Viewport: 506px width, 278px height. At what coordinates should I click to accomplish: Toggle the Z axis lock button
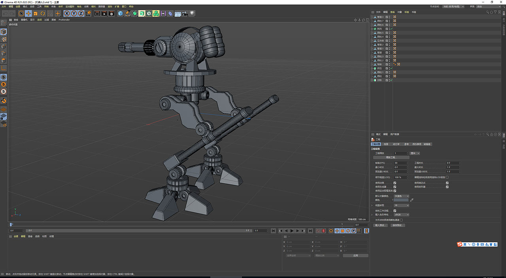[81, 13]
